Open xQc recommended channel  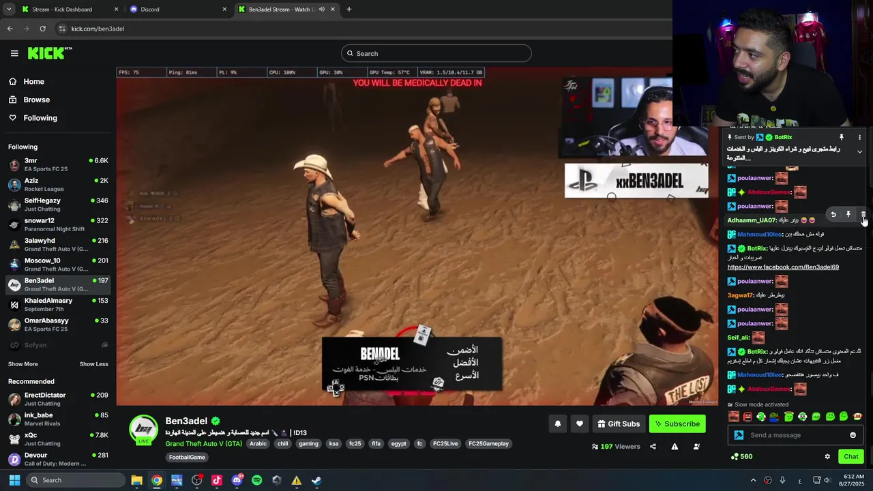58,439
